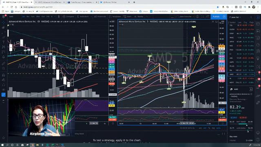
Task: Reload the page in browser
Action: pos(12,7)
